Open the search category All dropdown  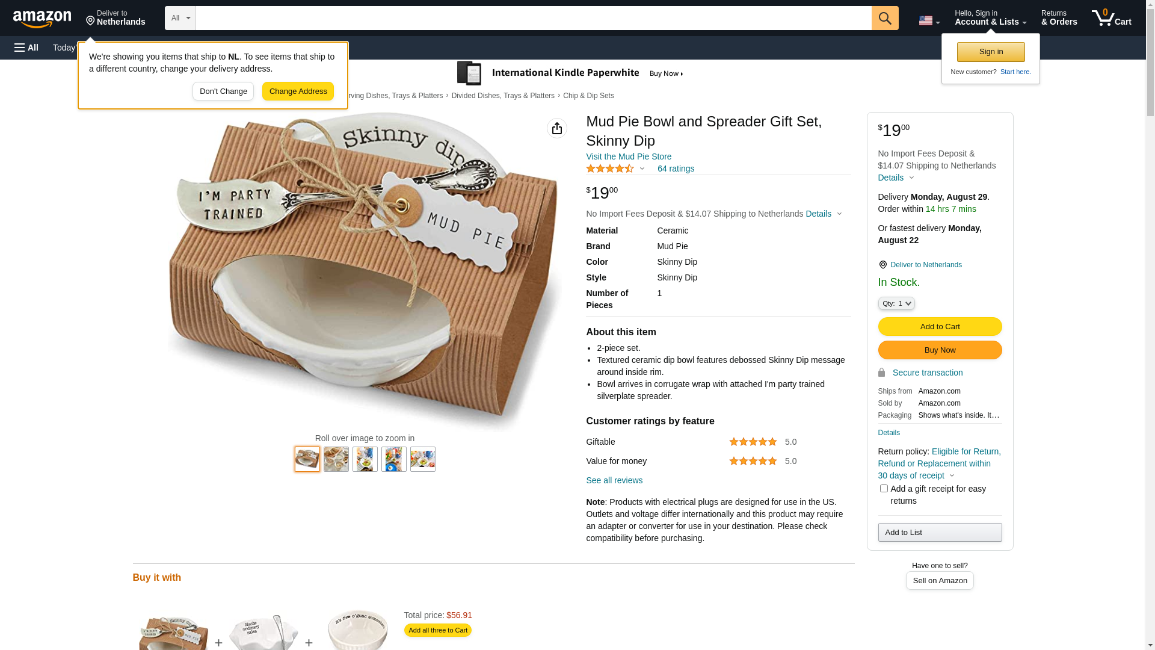point(180,18)
